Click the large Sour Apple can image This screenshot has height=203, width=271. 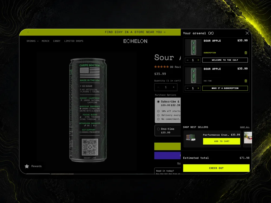(88, 110)
